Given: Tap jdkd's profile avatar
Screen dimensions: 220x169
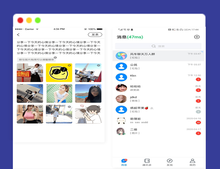Looking at the screenshot, I should [x=122, y=99].
